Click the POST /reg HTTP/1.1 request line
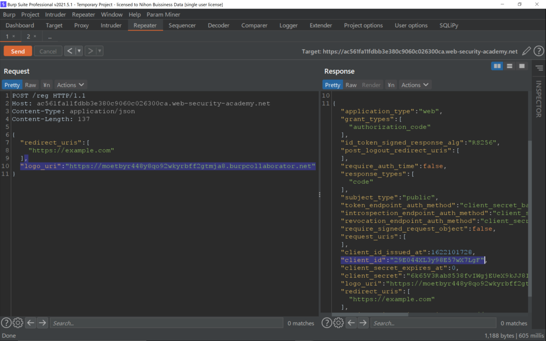The width and height of the screenshot is (546, 341). (49, 95)
